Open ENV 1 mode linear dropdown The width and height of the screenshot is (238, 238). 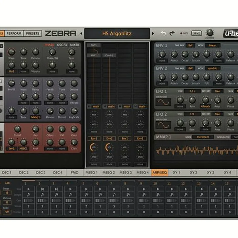(x=212, y=45)
